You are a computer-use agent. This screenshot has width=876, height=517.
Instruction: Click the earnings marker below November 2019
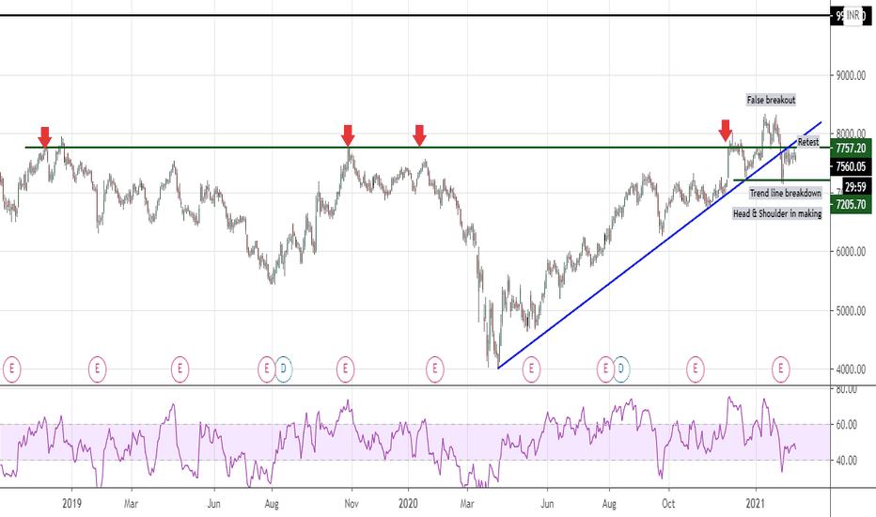(345, 368)
